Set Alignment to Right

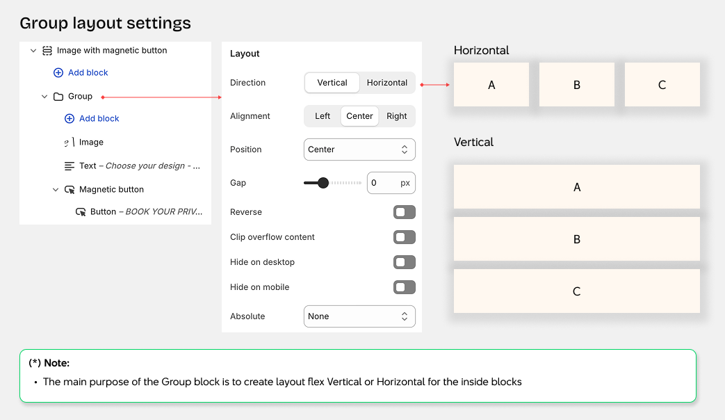[x=397, y=116]
